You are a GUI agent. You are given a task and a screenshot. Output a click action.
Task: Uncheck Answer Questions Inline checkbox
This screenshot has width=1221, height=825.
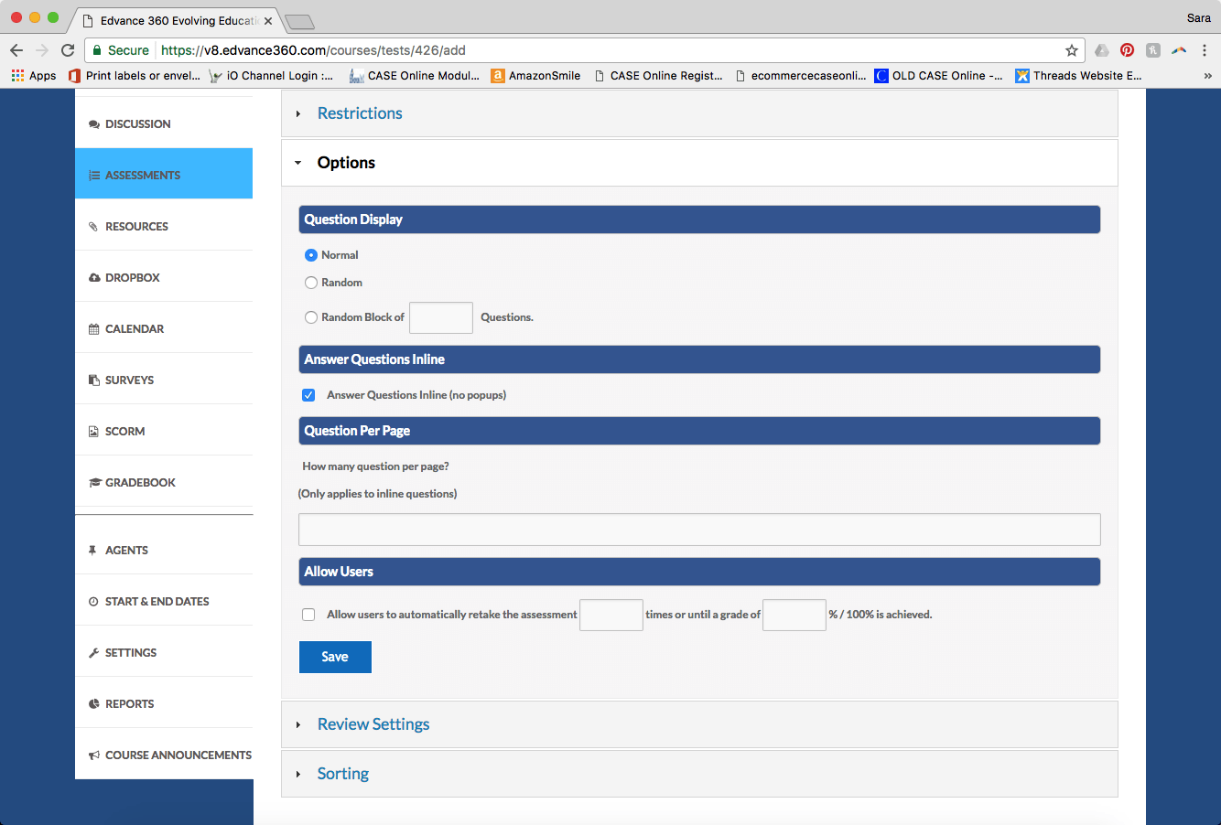click(x=308, y=395)
